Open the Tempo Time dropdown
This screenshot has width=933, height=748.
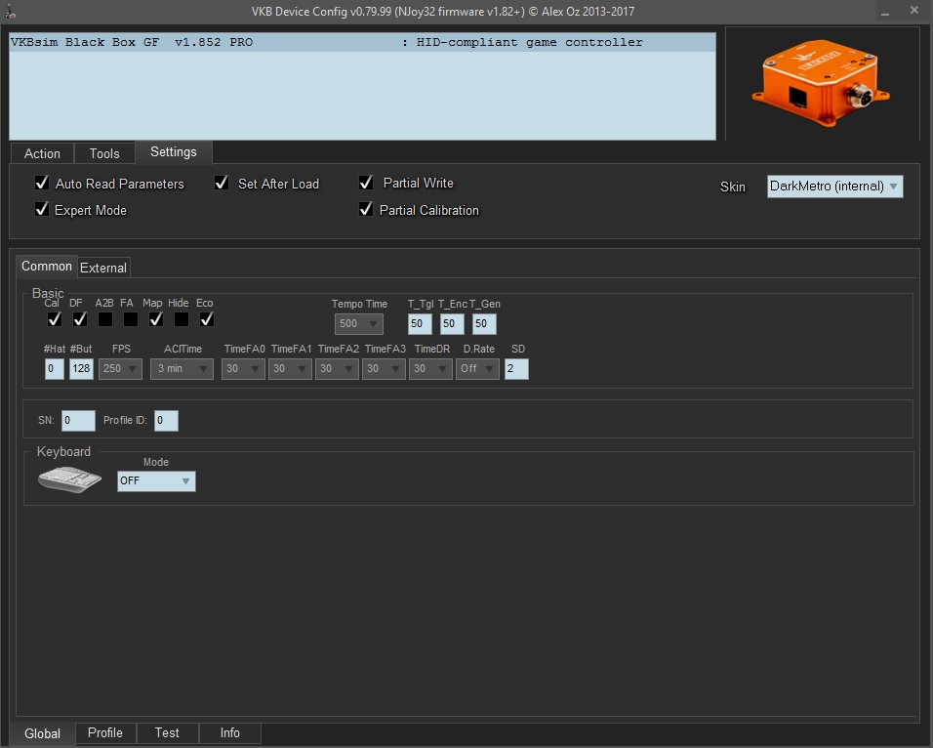point(359,324)
